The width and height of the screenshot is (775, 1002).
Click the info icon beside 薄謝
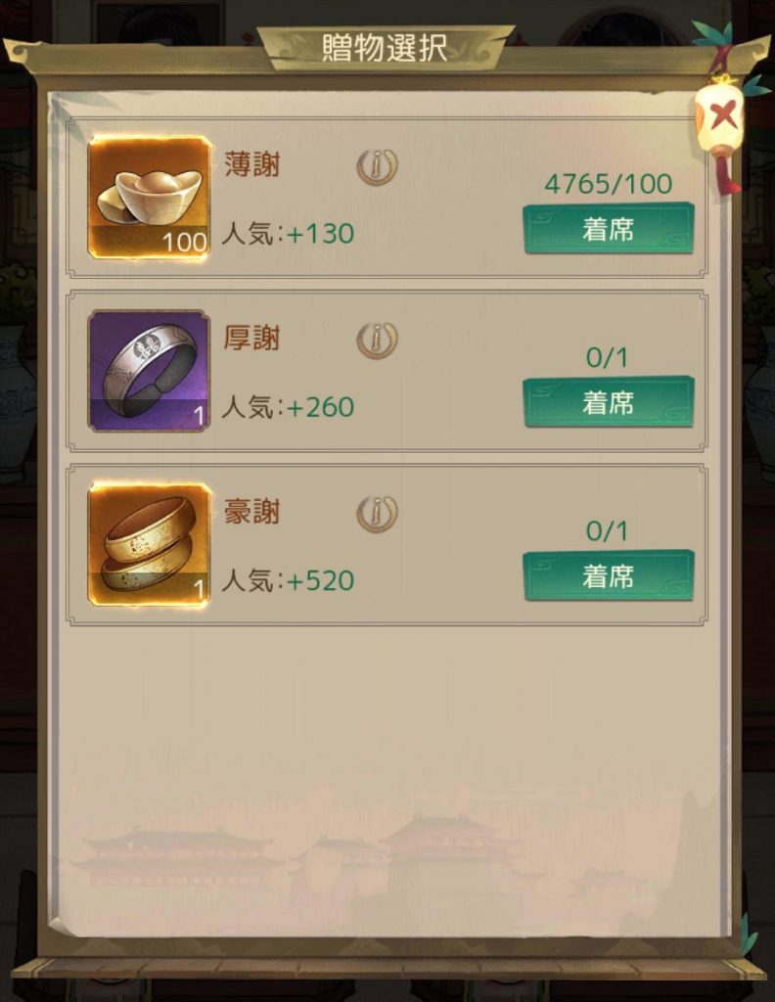pos(377,166)
